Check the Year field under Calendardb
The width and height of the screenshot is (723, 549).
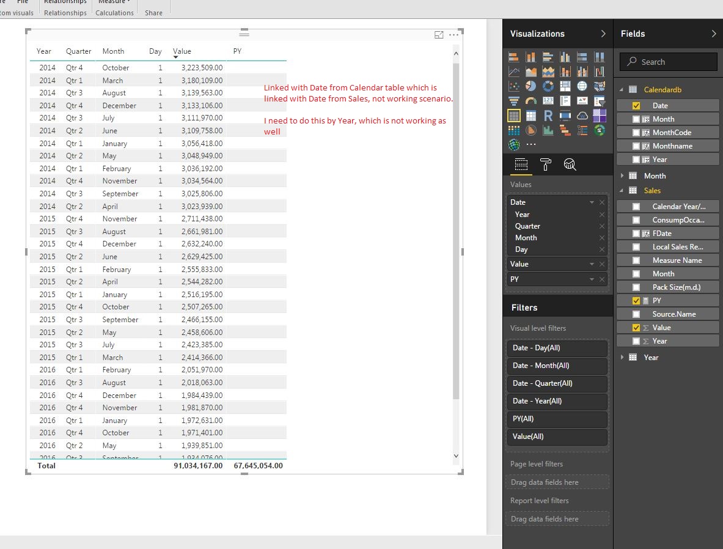point(636,160)
